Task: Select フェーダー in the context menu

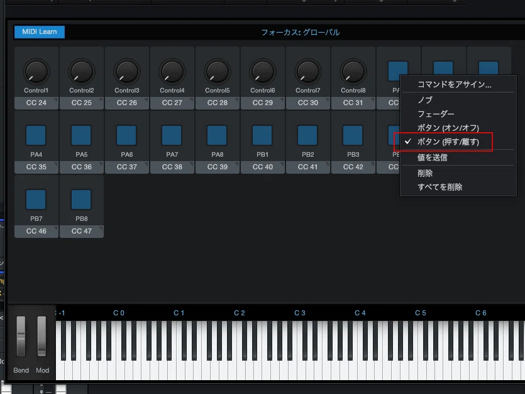Action: click(x=458, y=114)
